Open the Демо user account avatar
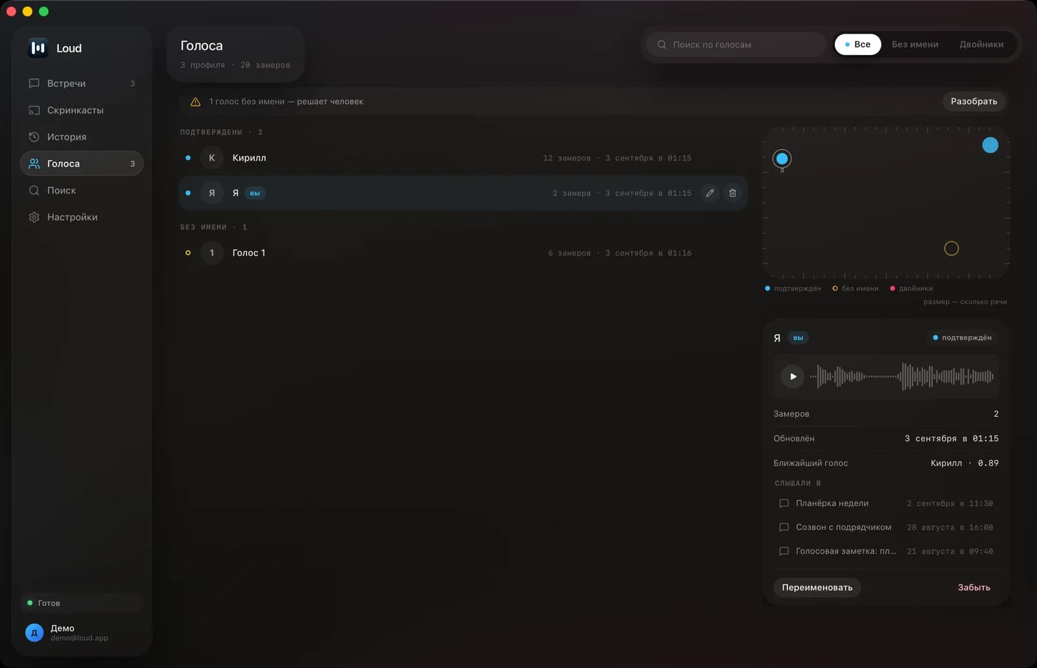The width and height of the screenshot is (1037, 668). pyautogui.click(x=34, y=633)
